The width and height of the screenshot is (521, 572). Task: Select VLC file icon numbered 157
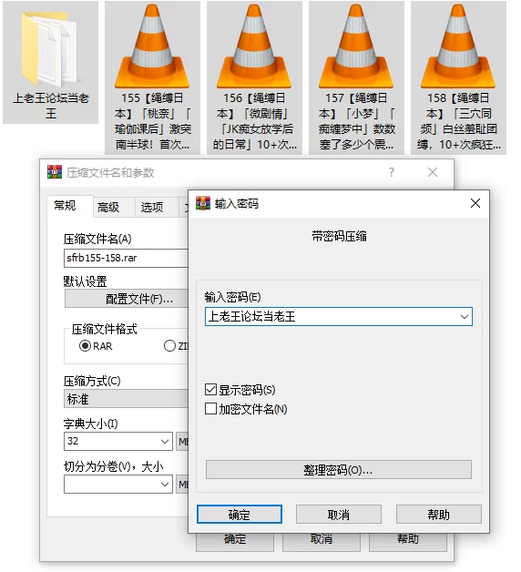(356, 46)
